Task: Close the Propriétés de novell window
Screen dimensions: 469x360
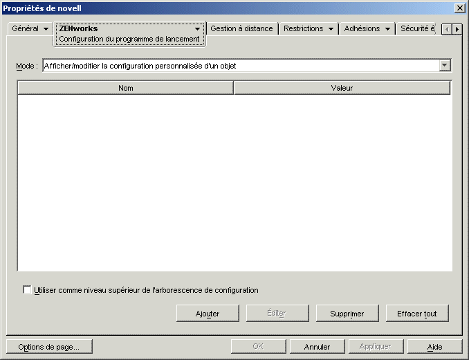Action: click(x=460, y=8)
